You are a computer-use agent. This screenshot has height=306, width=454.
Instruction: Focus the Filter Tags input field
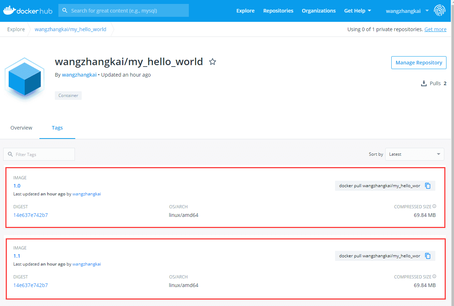point(39,154)
